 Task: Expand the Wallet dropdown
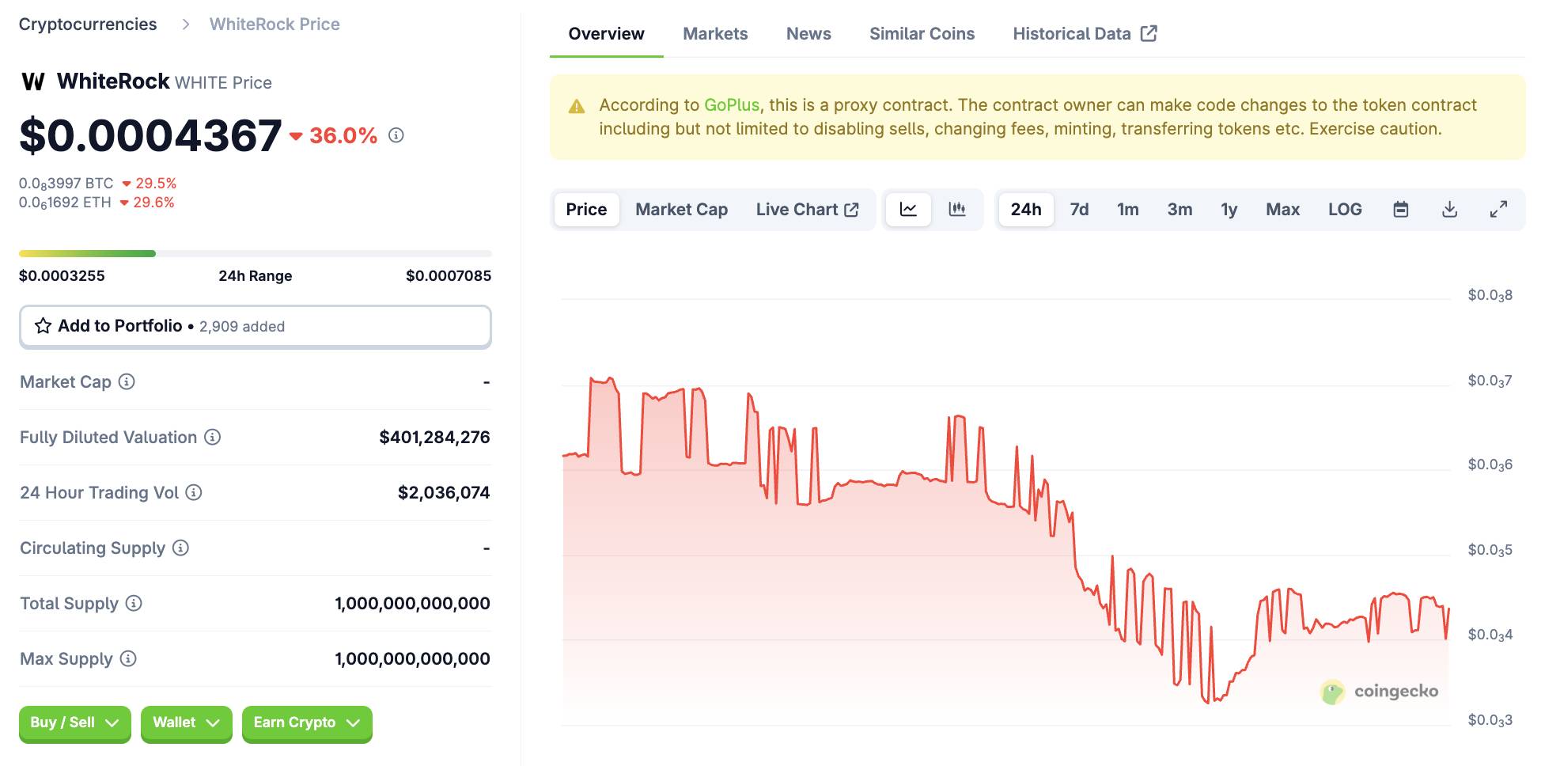coord(186,723)
